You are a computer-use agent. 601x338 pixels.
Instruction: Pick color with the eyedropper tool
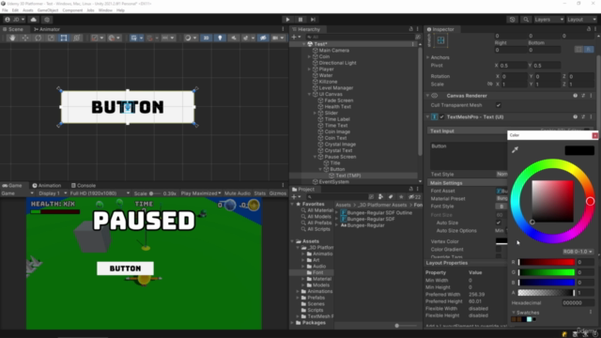pyautogui.click(x=516, y=149)
